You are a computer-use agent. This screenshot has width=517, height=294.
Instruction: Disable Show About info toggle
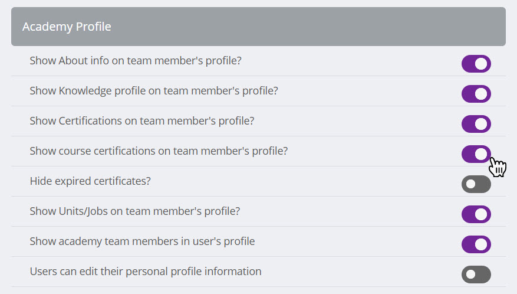coord(476,64)
